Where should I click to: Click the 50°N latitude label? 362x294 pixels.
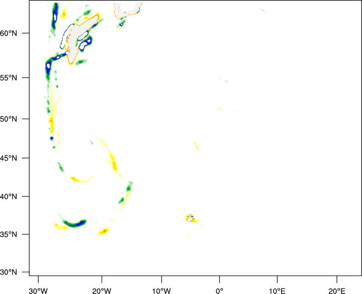click(x=9, y=119)
